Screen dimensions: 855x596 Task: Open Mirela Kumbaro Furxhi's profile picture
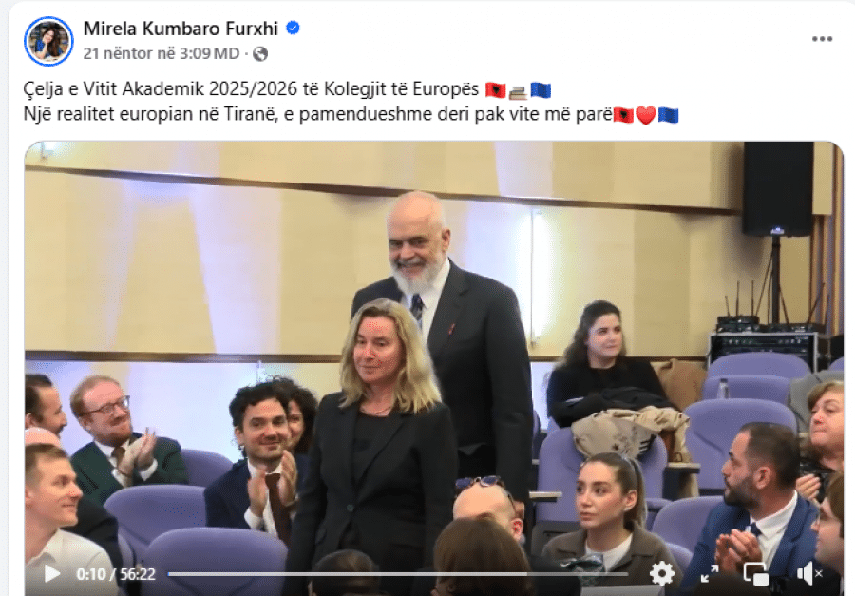pos(48,41)
